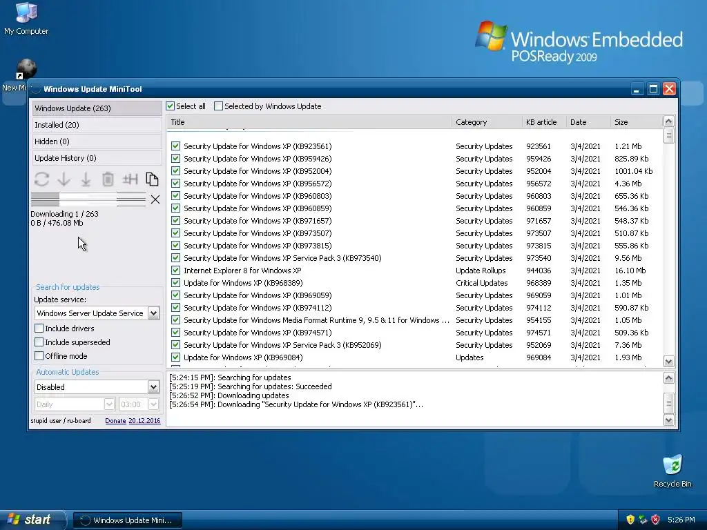Sort by the Size column header
The width and height of the screenshot is (707, 530).
(x=636, y=122)
